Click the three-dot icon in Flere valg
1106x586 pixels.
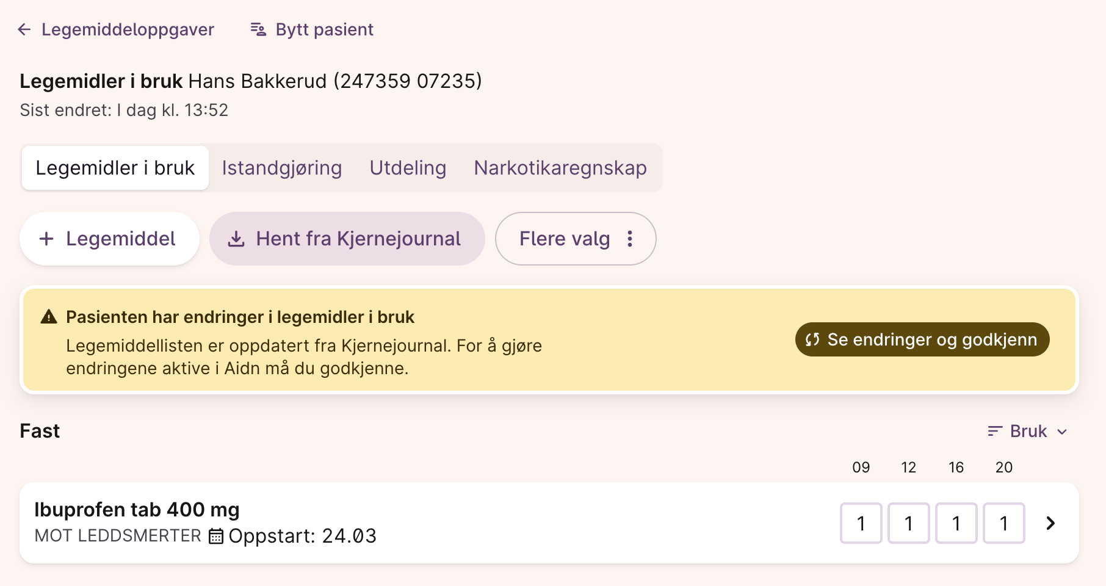(630, 239)
